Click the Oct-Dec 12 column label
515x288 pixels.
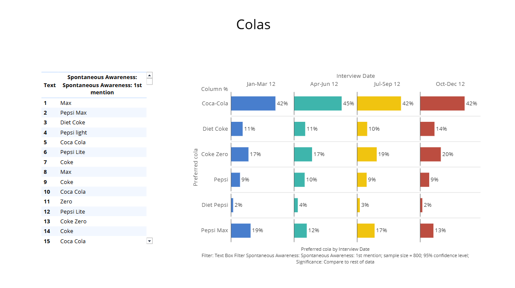pos(450,84)
